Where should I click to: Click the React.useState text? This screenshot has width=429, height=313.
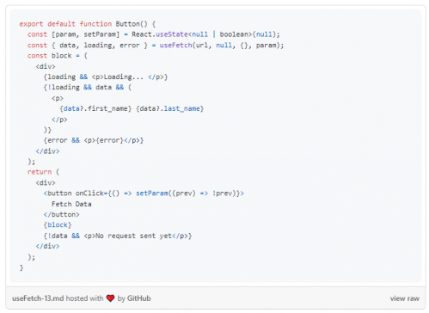(160, 34)
